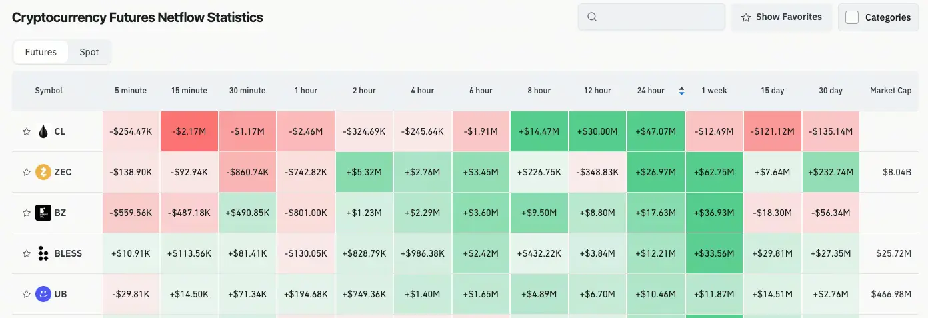Sort by the 15 minute column
Viewport: 928px width, 318px height.
(x=189, y=91)
